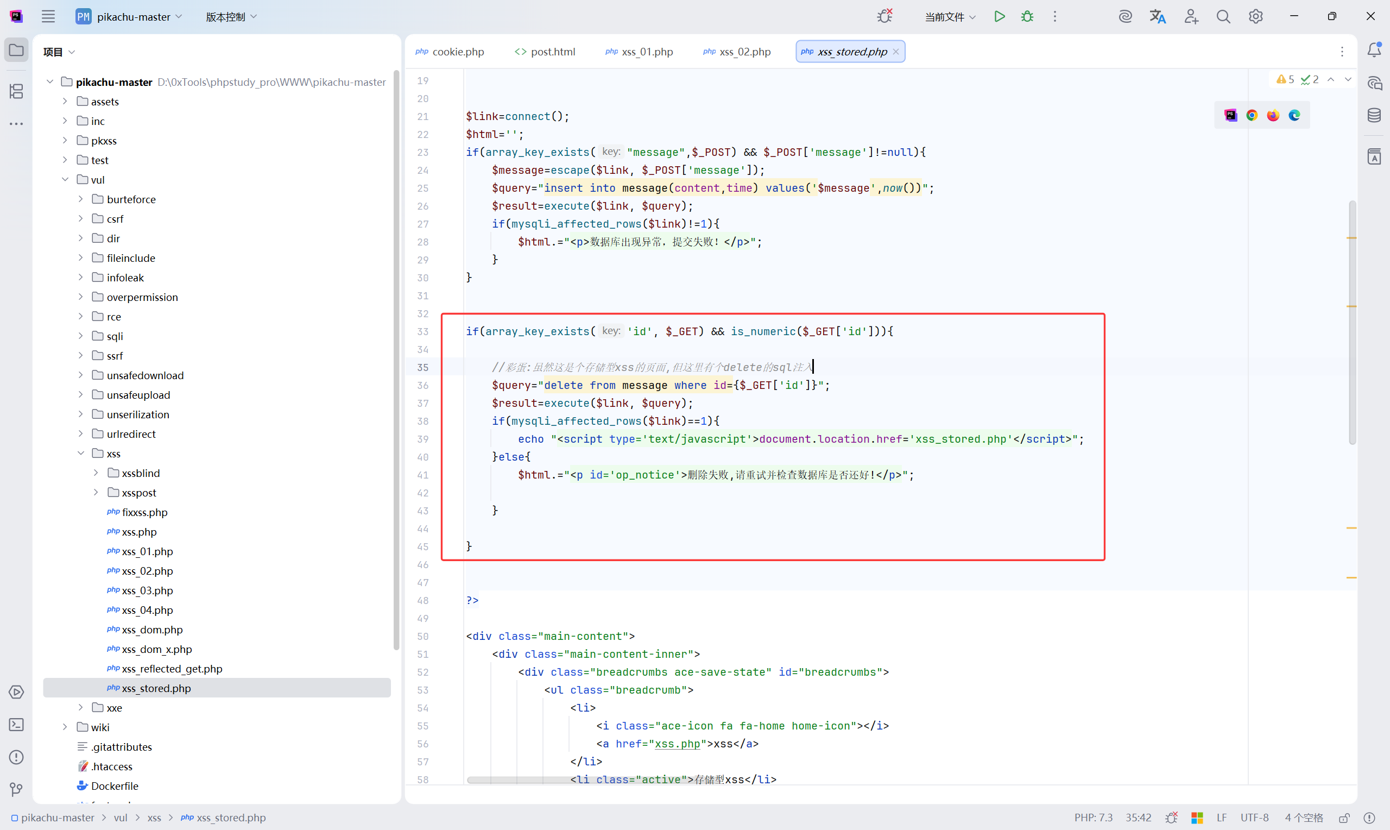1390x830 pixels.
Task: Open the Database tool window
Action: [1374, 115]
